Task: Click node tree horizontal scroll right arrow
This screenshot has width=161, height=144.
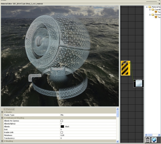Action: [x=159, y=135]
